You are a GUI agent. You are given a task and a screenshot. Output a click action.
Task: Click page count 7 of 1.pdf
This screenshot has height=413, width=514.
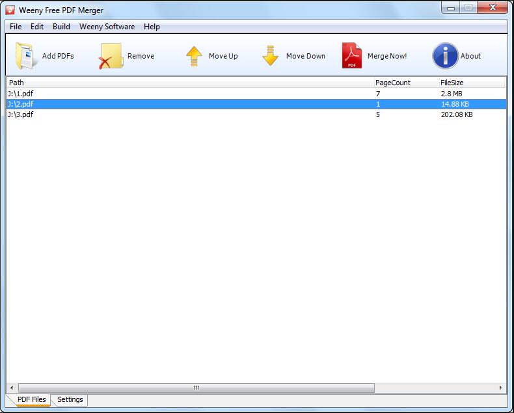tap(378, 94)
